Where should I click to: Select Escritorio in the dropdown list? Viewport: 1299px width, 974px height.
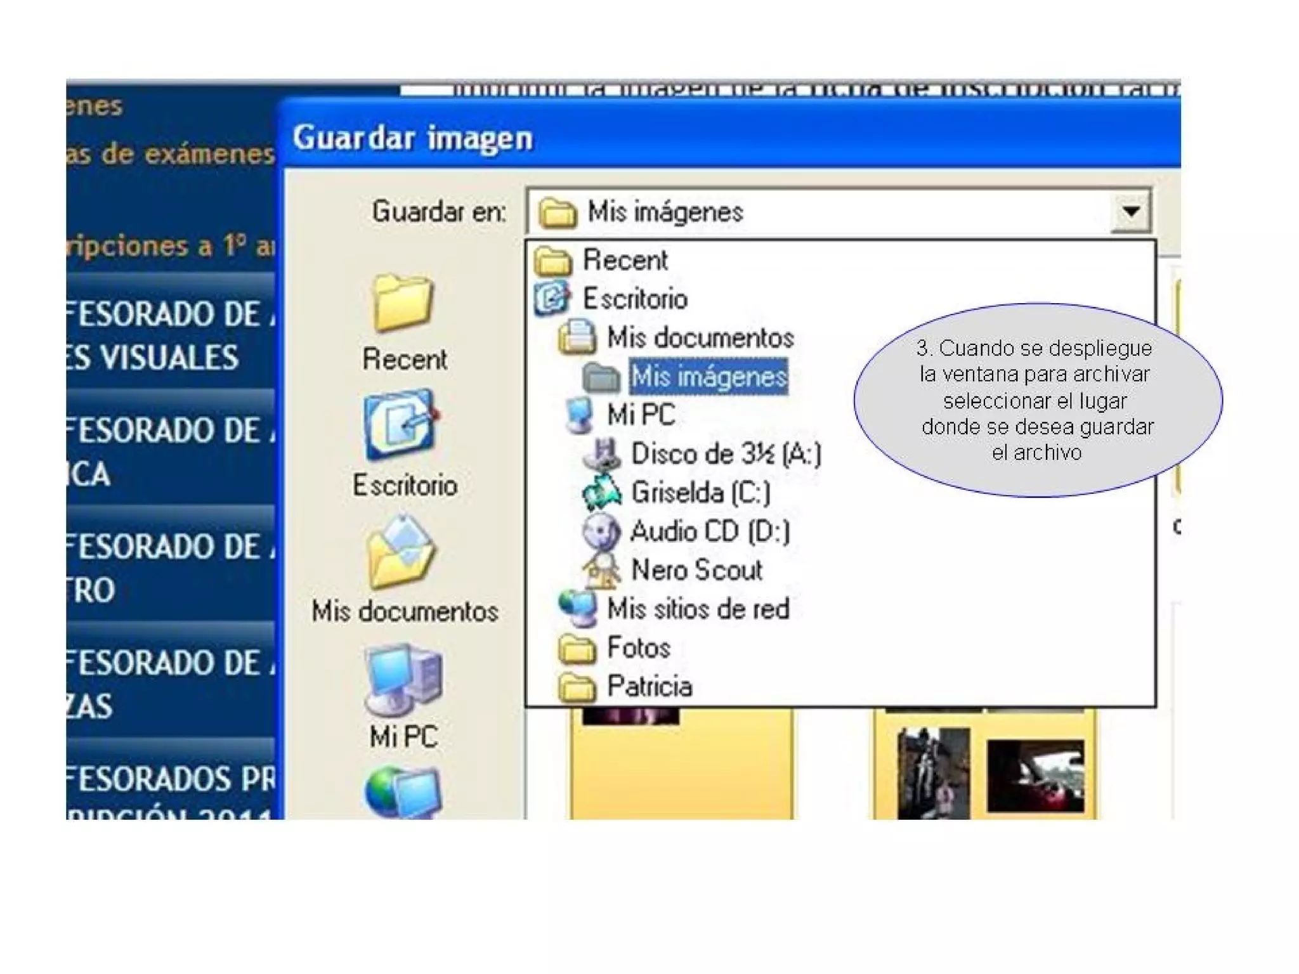tap(634, 299)
